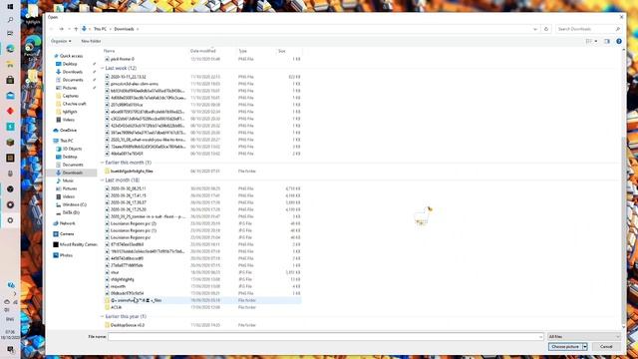Click the Choose picture button
This screenshot has width=638, height=359.
pyautogui.click(x=565, y=346)
